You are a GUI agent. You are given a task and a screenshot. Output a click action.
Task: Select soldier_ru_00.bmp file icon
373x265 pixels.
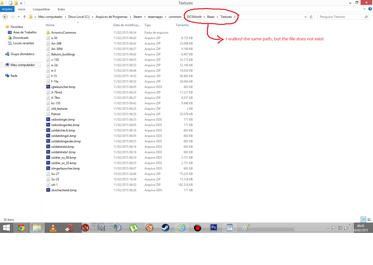click(48, 157)
